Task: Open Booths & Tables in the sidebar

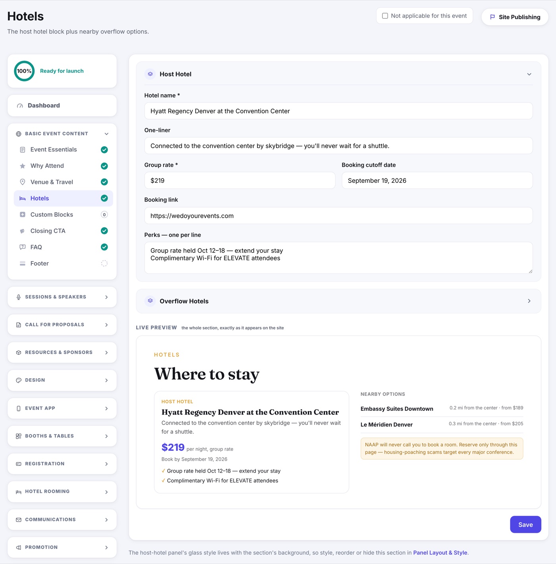Action: [62, 436]
